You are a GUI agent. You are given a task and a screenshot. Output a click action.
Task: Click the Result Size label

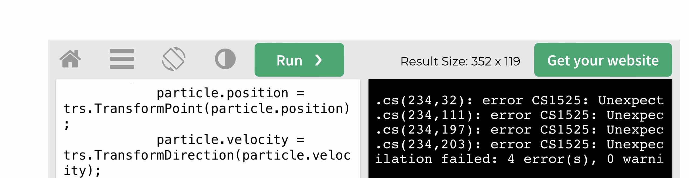460,61
